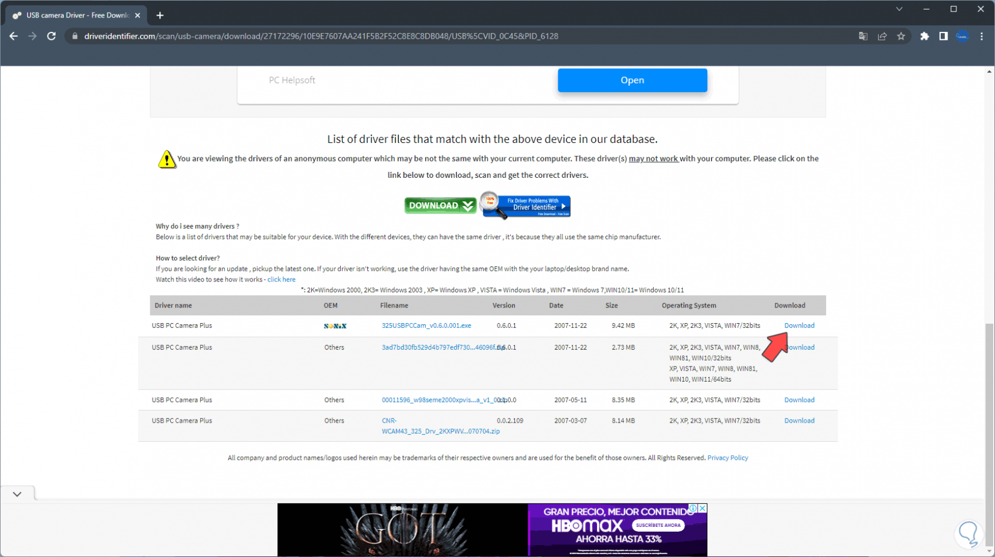
Task: Open Chrome three-dot menu
Action: 982,36
